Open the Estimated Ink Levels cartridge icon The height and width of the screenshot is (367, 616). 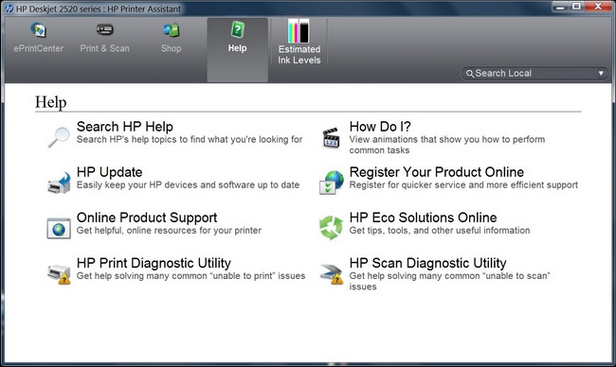coord(299,31)
